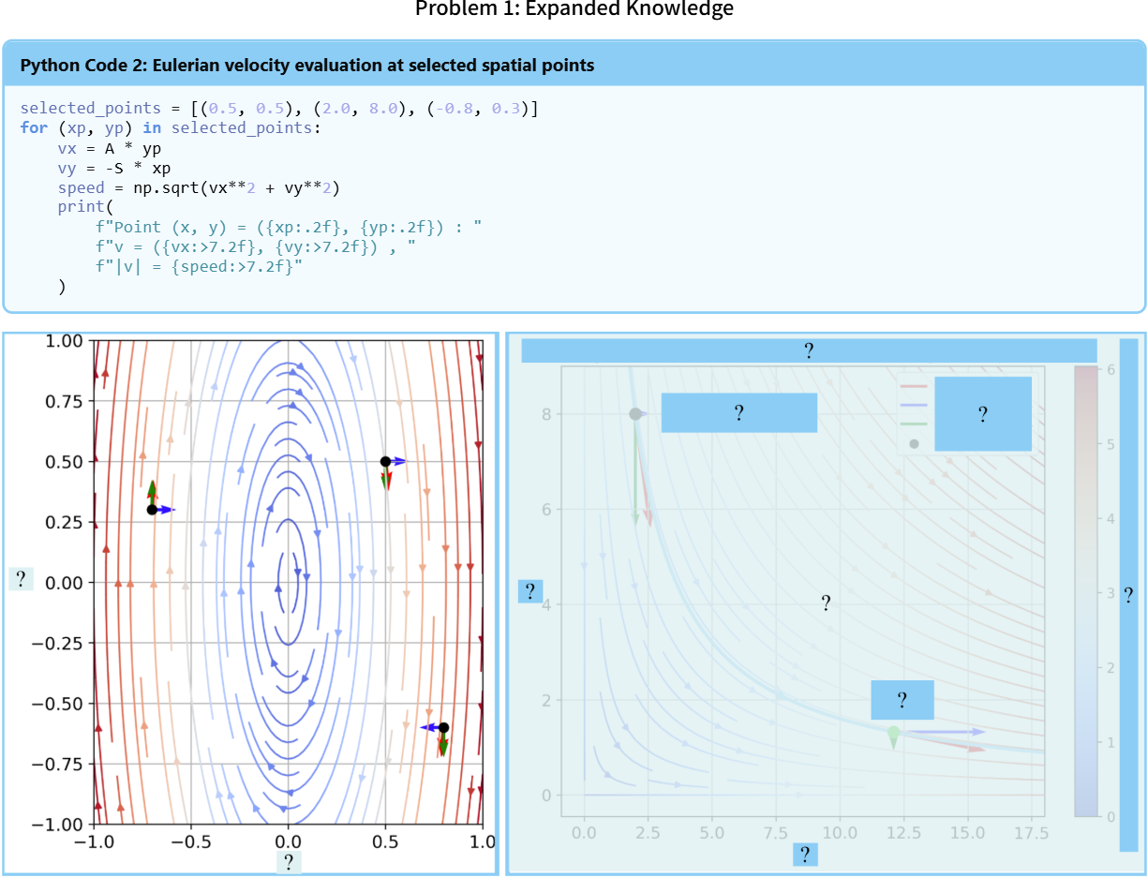The image size is (1148, 878).
Task: Click the hidden y-axis label of left plot
Action: [21, 579]
